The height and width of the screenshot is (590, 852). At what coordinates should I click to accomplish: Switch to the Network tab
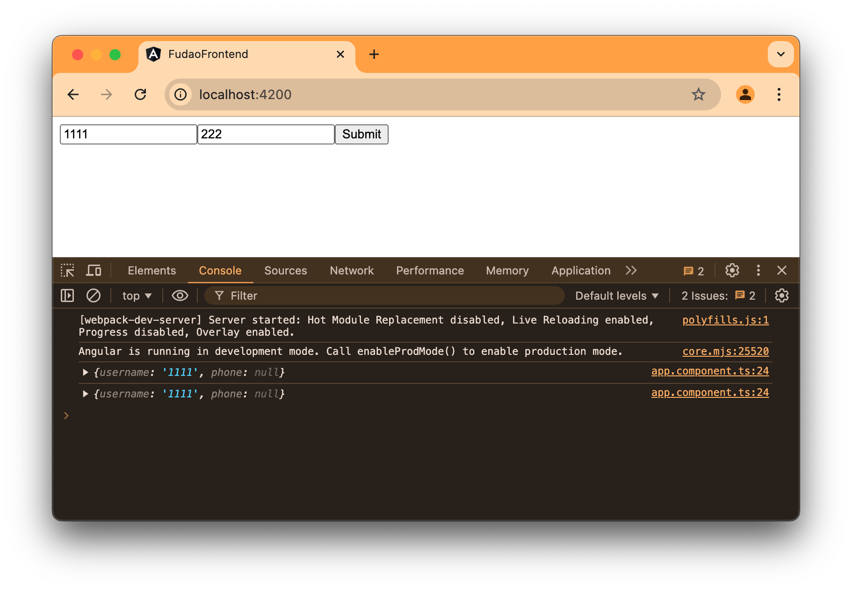[x=351, y=270]
